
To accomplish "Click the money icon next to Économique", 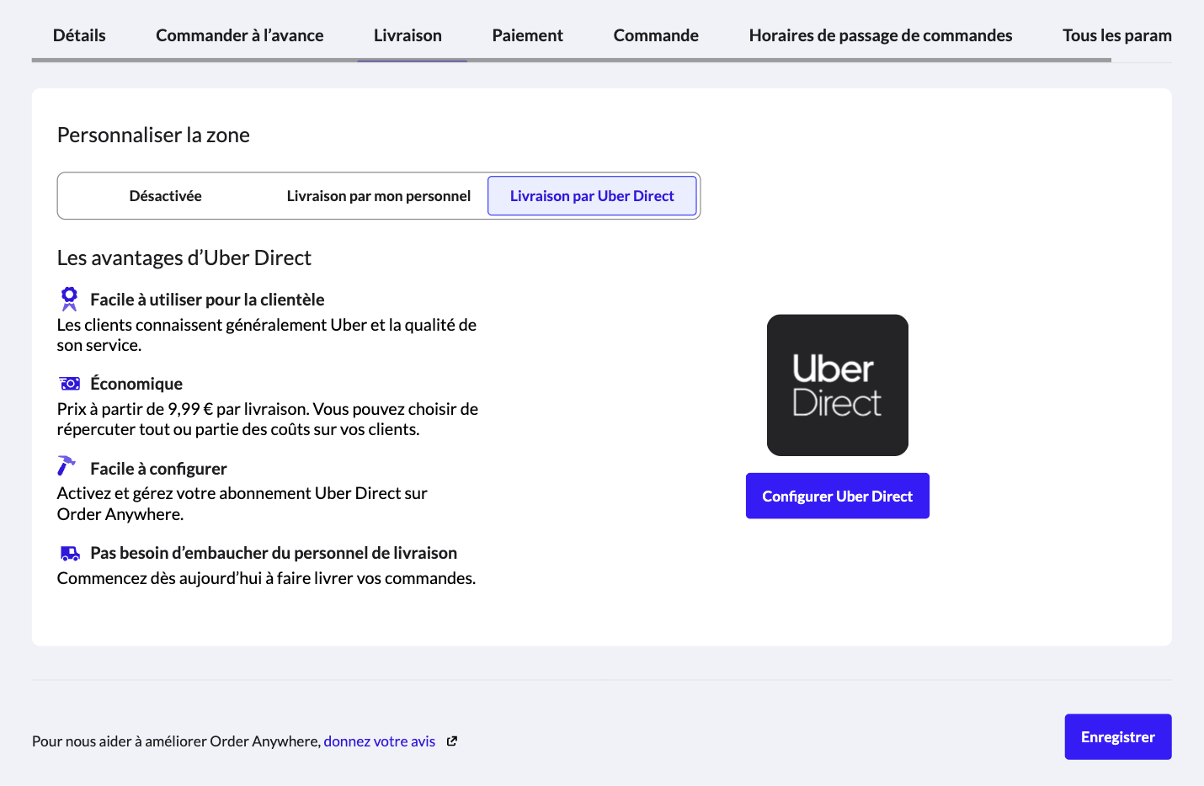I will click(x=70, y=384).
